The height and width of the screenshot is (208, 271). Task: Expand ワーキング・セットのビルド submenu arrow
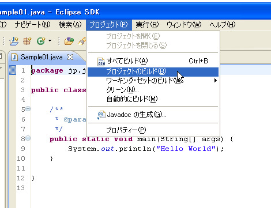(216, 81)
